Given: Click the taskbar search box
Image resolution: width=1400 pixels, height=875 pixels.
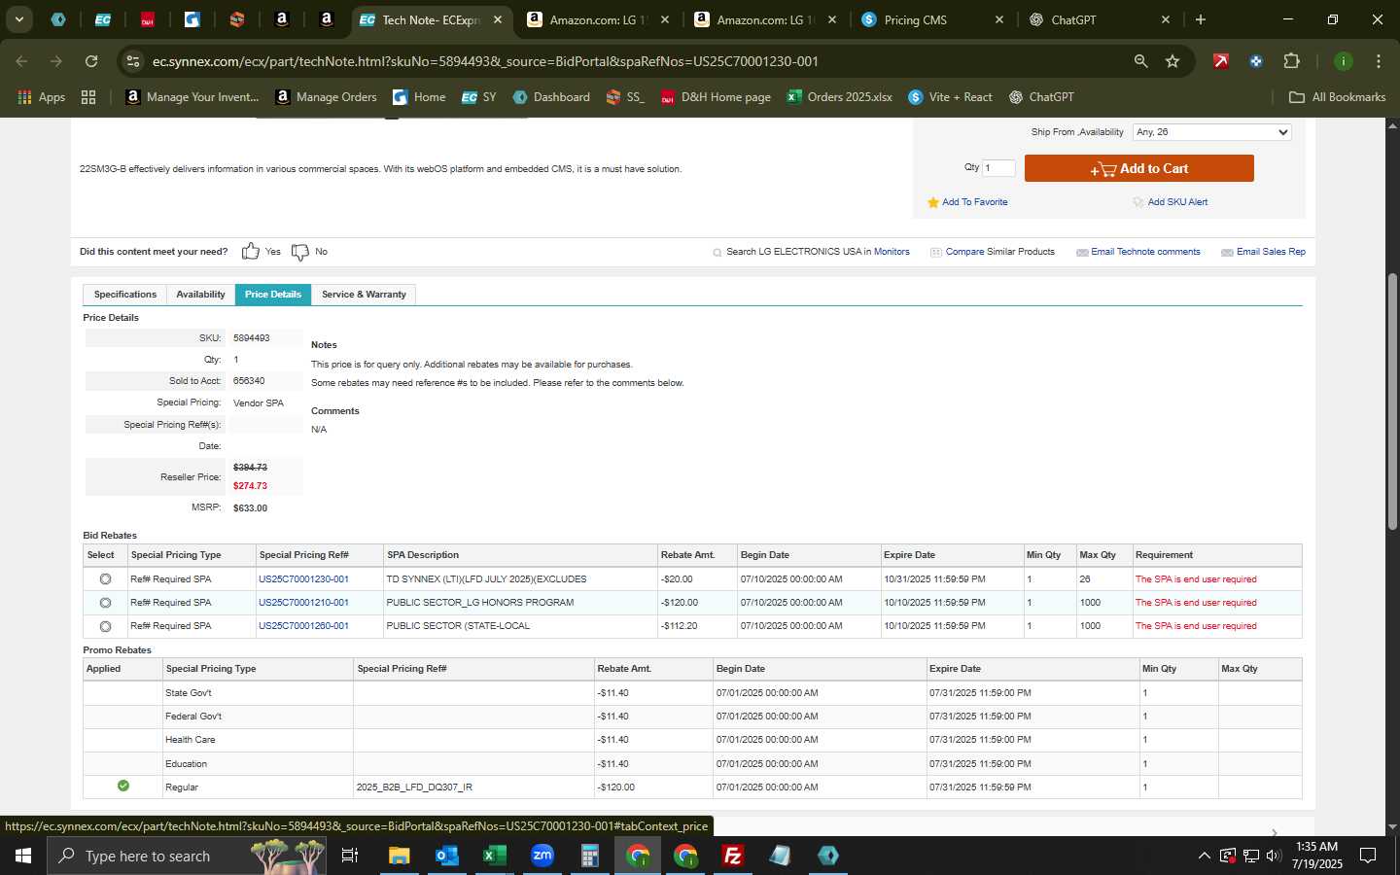Looking at the screenshot, I should tap(185, 856).
